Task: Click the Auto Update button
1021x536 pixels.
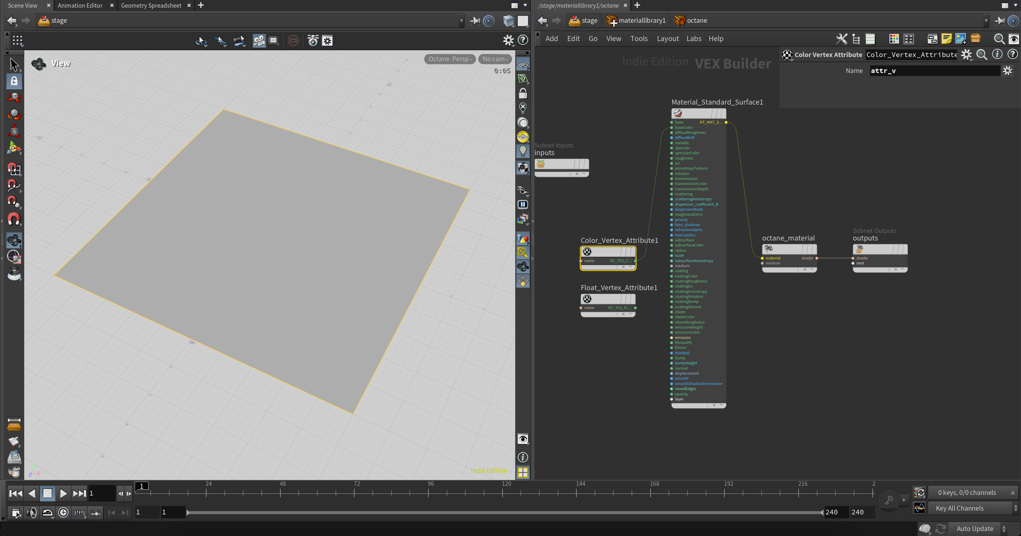Action: (x=975, y=529)
